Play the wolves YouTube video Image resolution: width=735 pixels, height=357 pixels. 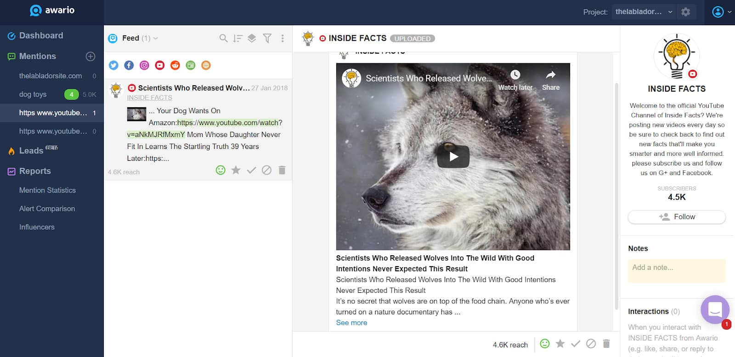coord(453,157)
